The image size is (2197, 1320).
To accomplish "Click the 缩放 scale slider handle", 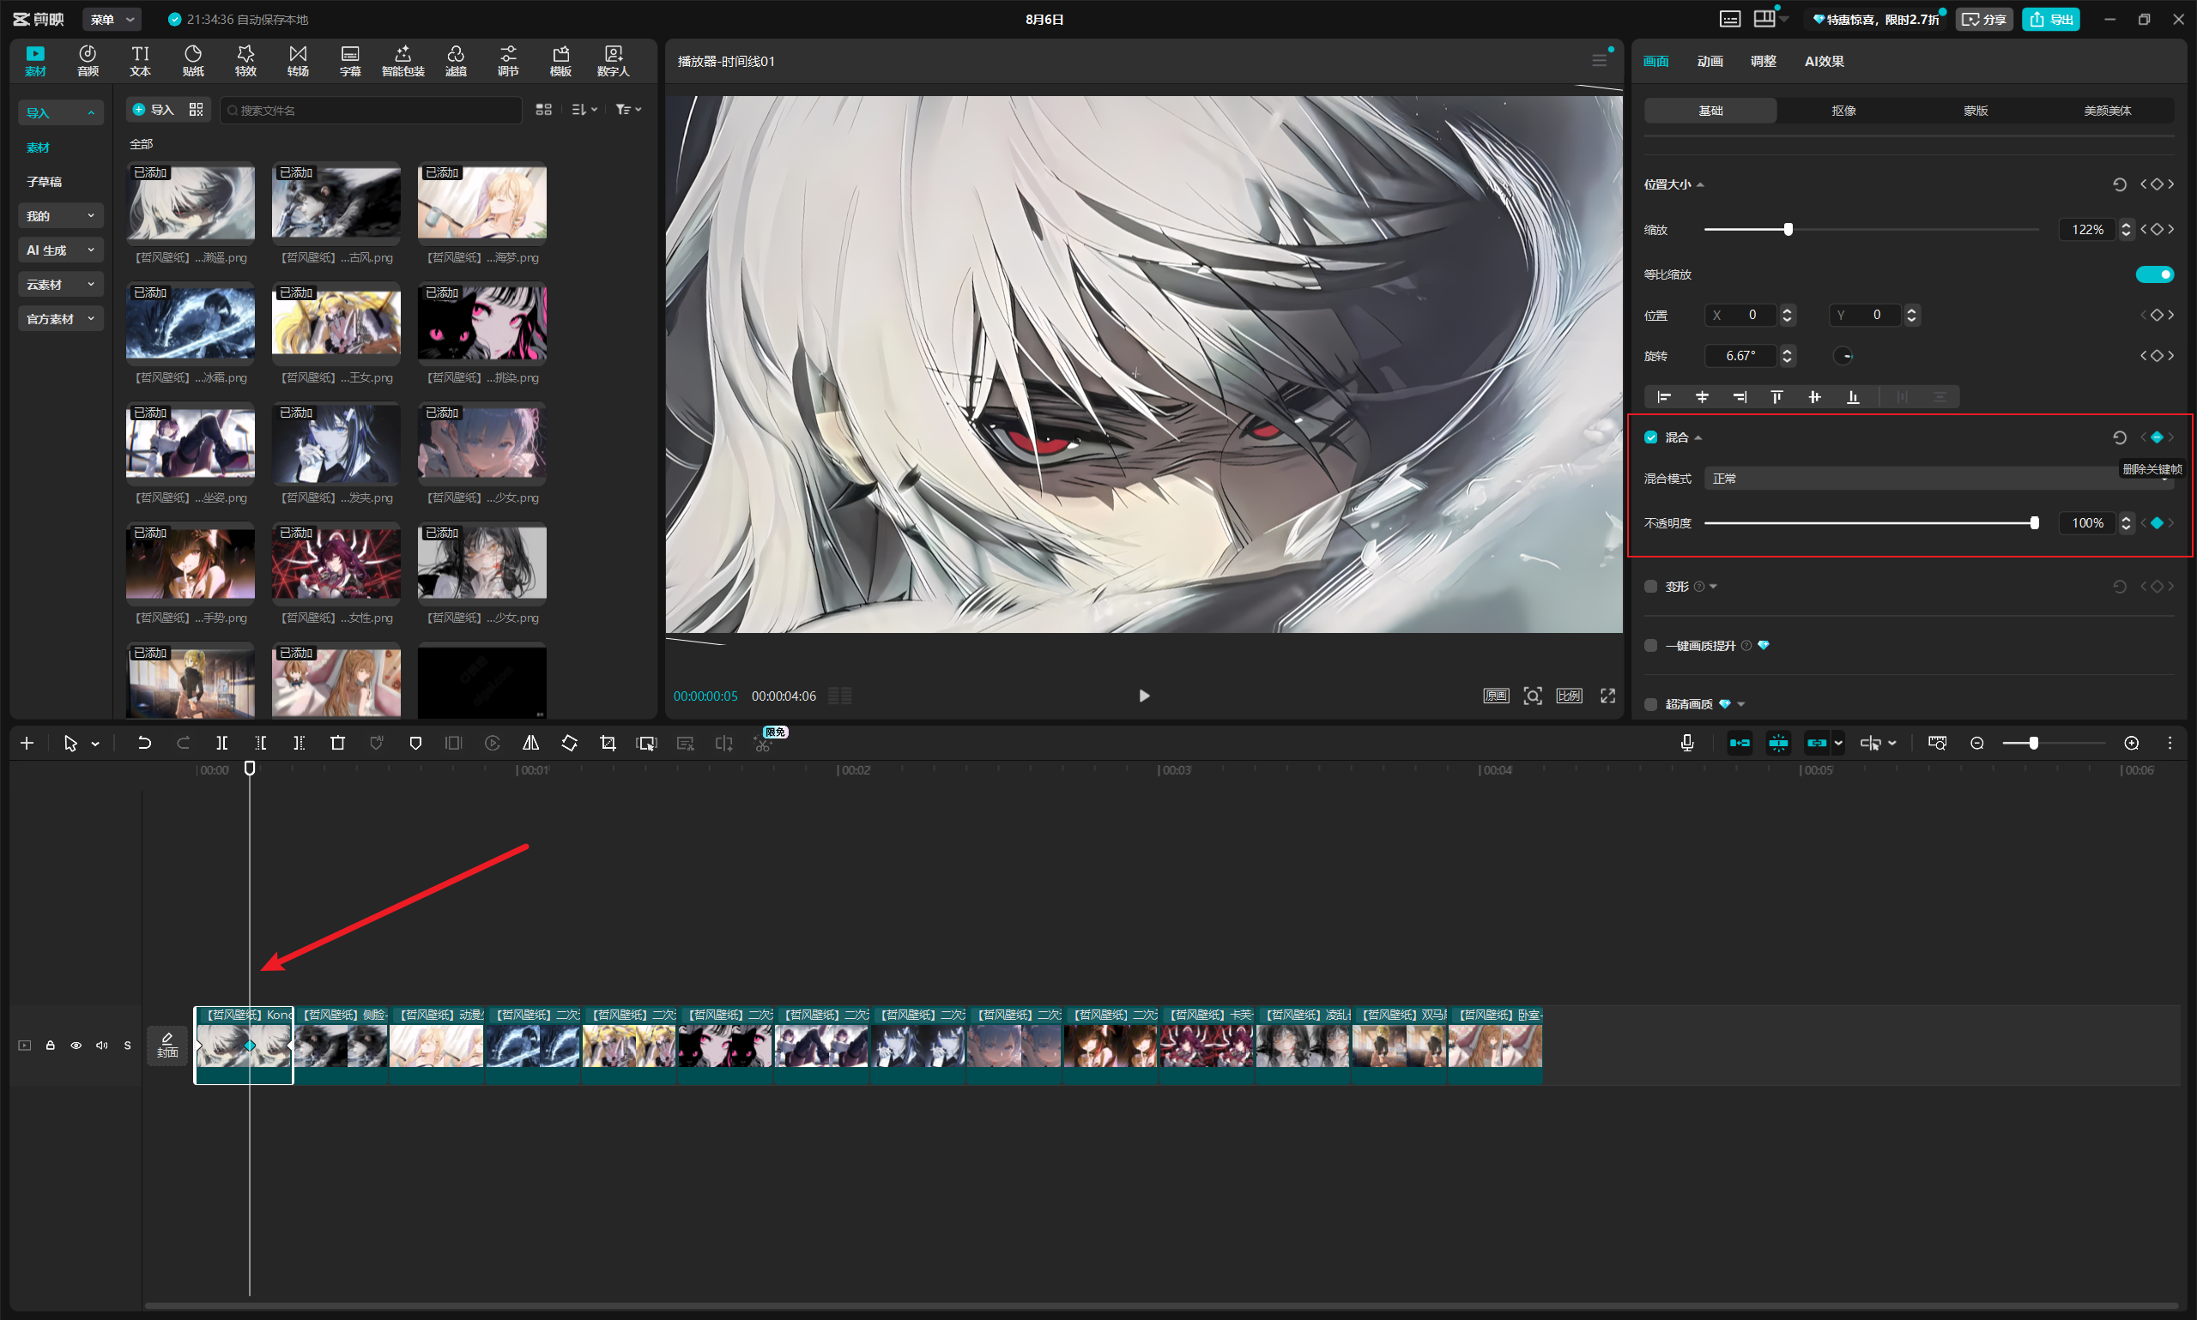I will pyautogui.click(x=1788, y=230).
